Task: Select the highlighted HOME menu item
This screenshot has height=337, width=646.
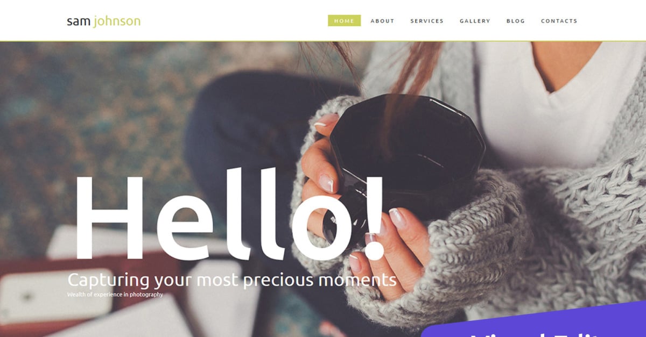Action: [345, 21]
